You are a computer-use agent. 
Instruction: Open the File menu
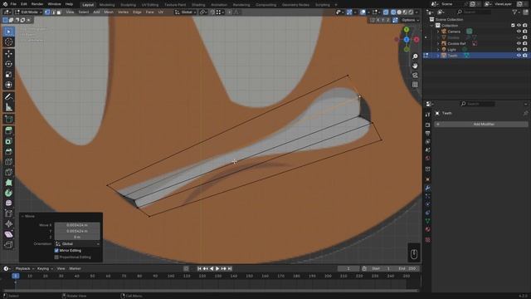pos(13,4)
